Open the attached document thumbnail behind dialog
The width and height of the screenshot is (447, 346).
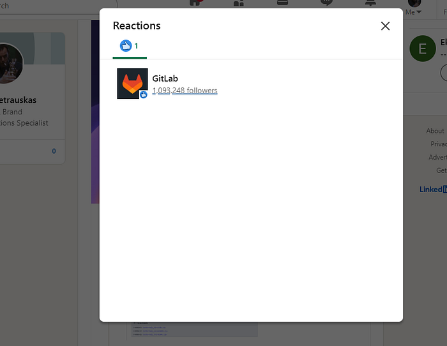[x=195, y=329]
